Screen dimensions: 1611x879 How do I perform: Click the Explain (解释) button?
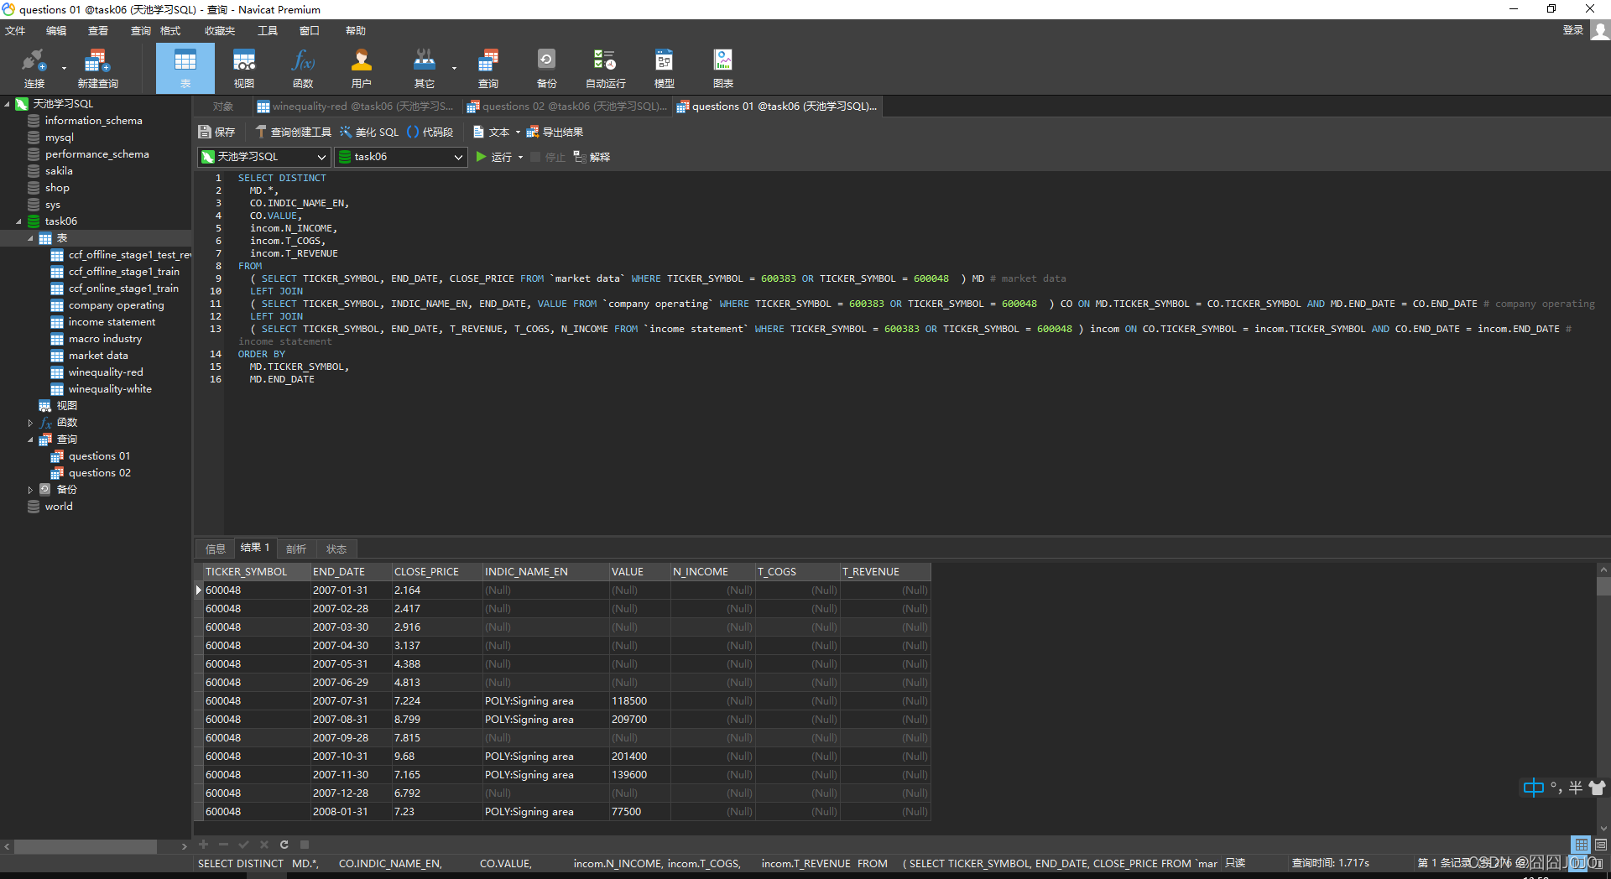tap(592, 157)
